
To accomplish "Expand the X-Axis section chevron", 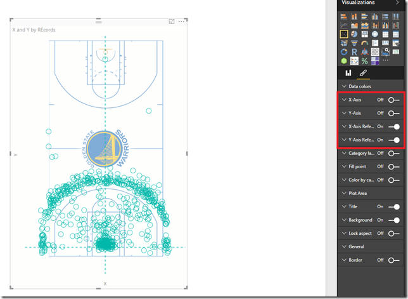I will tap(344, 100).
